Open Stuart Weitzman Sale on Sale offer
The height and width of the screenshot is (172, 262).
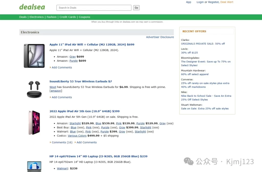click(205, 108)
